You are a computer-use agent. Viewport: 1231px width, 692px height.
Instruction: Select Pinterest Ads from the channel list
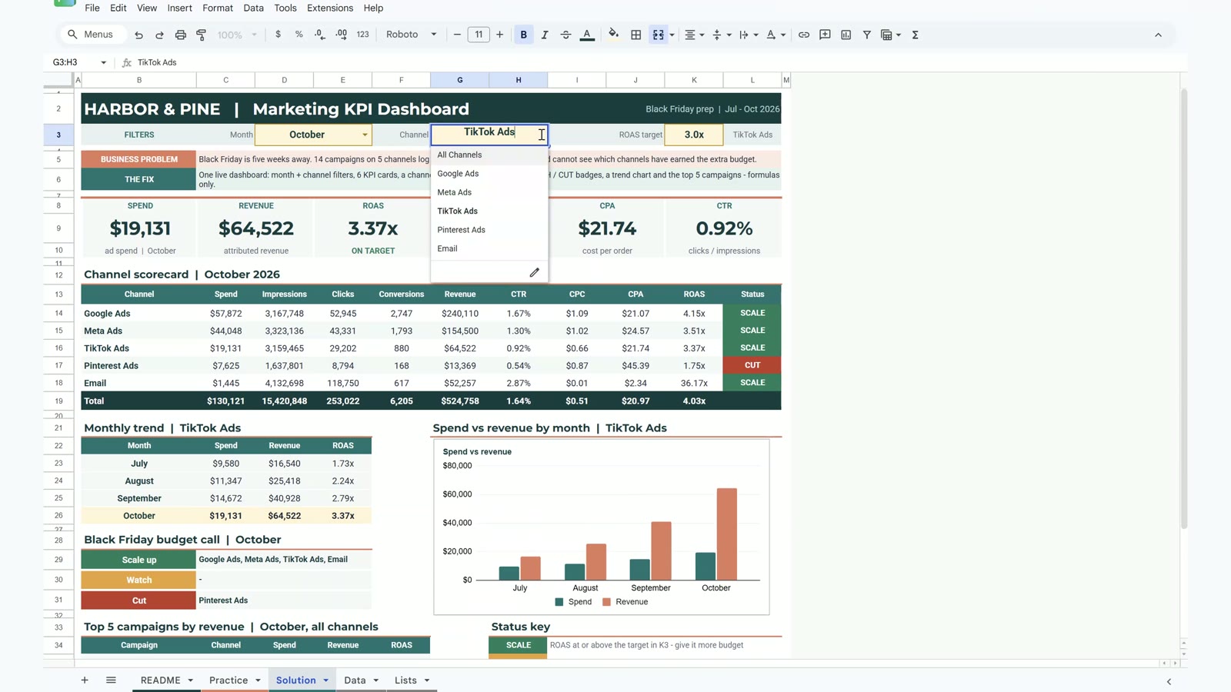coord(489,230)
